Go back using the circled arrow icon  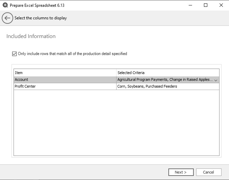(7, 18)
